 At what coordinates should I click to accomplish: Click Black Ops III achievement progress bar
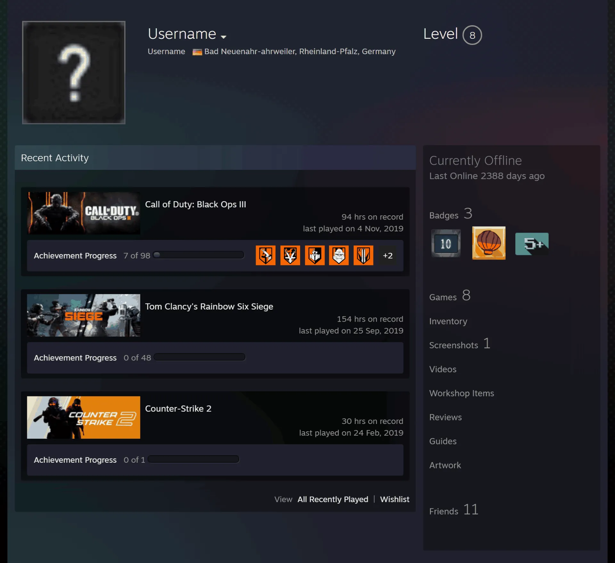199,255
